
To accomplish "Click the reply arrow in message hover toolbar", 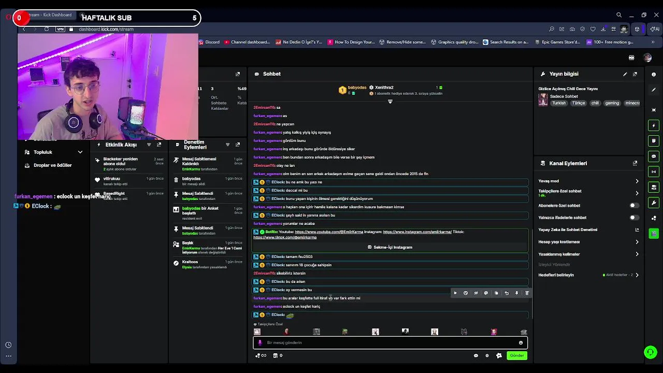I will [507, 293].
